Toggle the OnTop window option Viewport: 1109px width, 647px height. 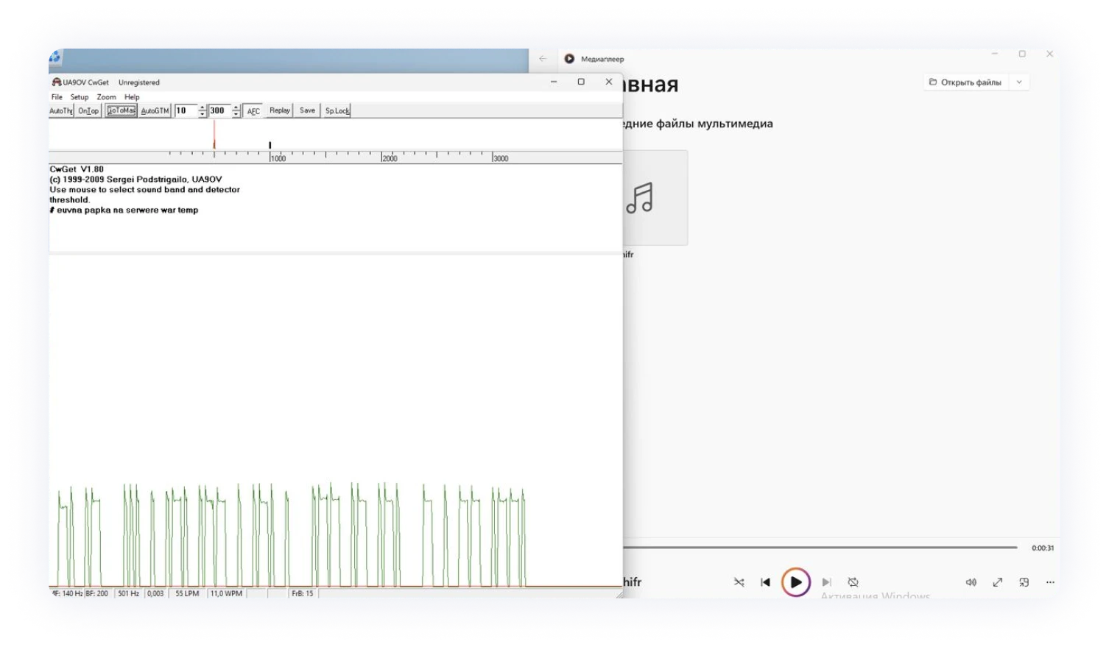click(x=88, y=111)
